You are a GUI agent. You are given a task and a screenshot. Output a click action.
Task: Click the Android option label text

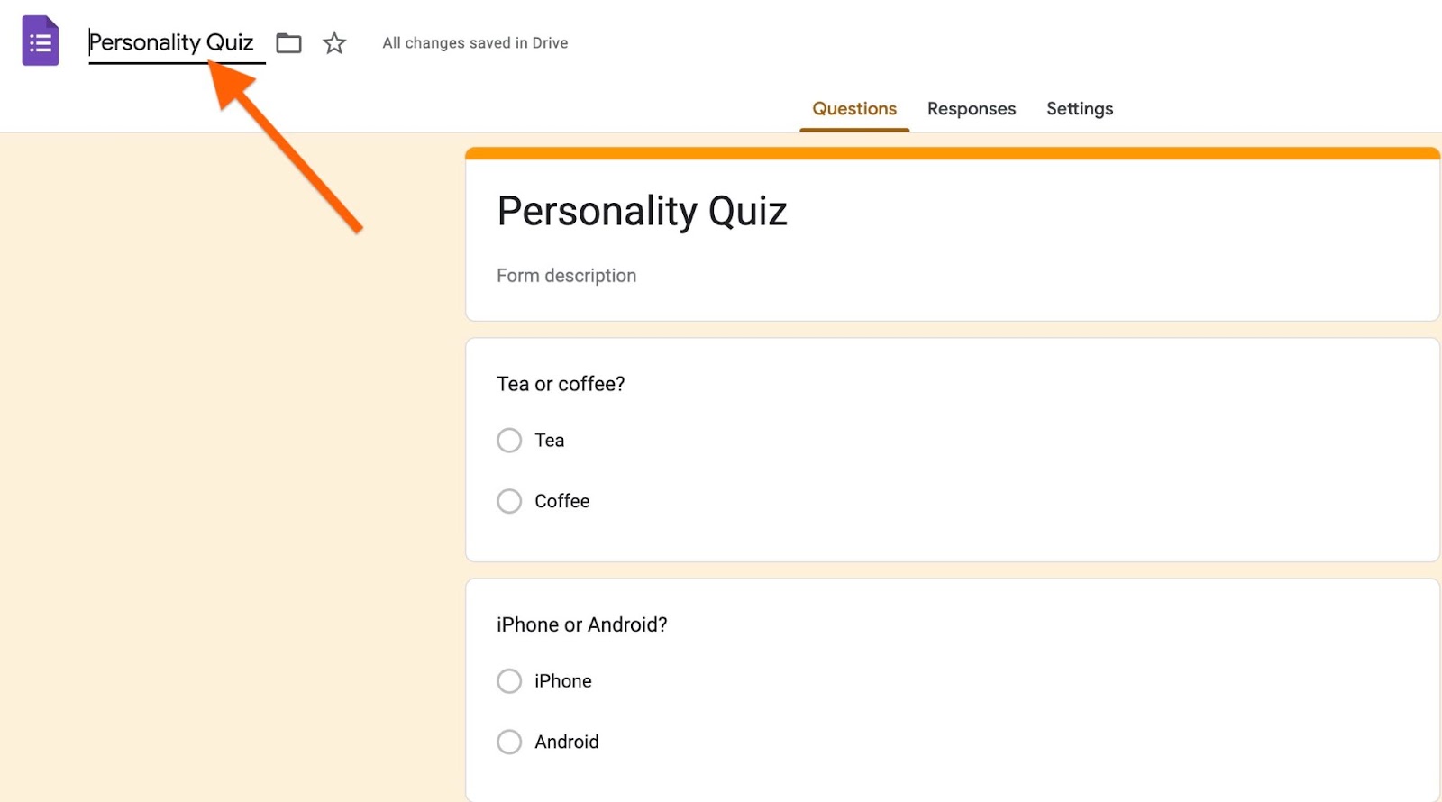566,742
